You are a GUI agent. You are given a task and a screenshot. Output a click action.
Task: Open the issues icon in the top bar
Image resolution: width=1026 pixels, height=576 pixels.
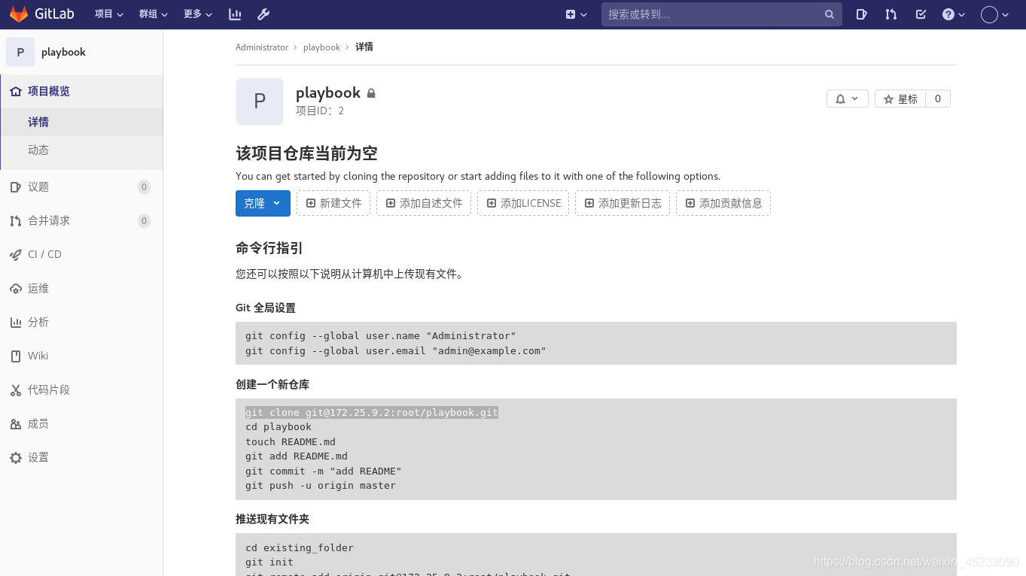click(x=861, y=14)
